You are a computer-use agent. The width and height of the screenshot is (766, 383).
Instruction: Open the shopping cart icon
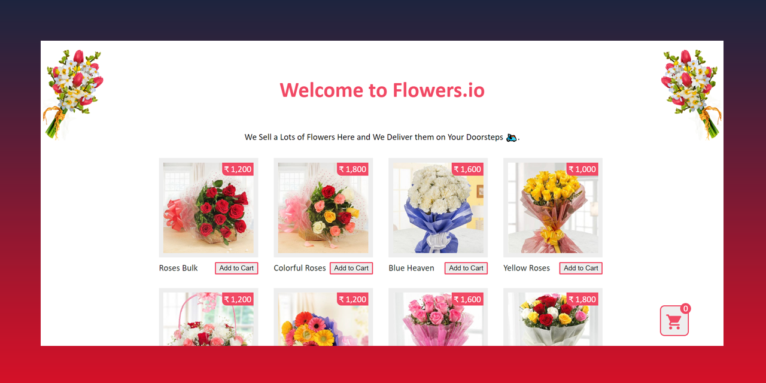(x=674, y=321)
